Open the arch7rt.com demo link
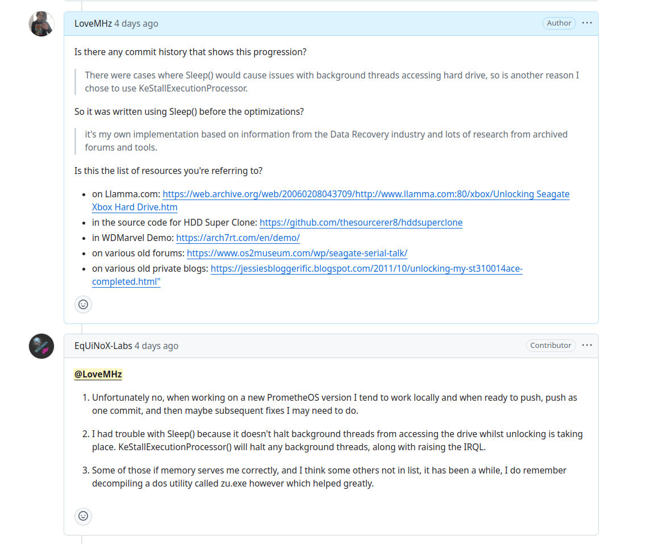The height and width of the screenshot is (544, 647). tap(237, 238)
